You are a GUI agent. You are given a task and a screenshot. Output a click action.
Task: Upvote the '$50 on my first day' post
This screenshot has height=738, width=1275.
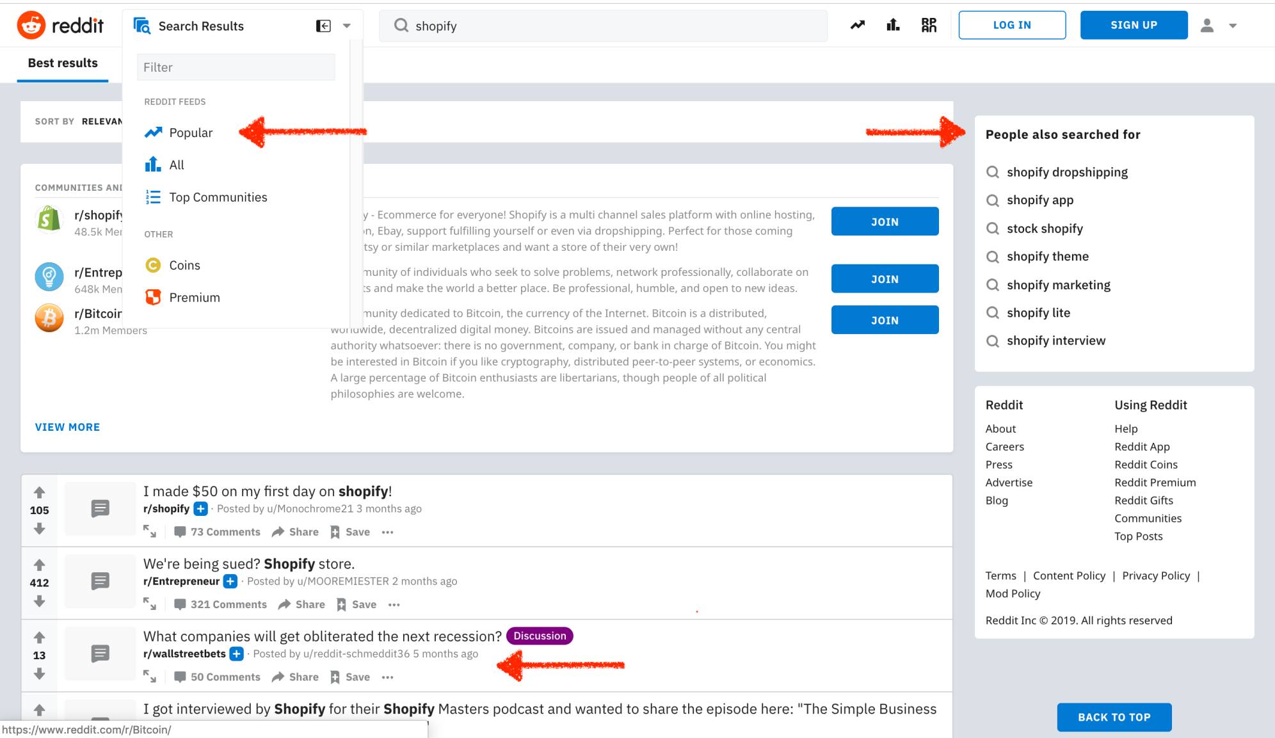pos(40,492)
